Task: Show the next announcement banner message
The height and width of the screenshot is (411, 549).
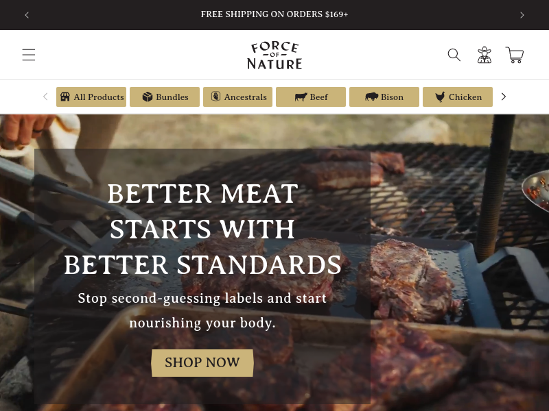Action: pos(522,15)
